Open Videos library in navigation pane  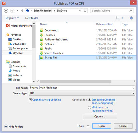(x=14, y=80)
